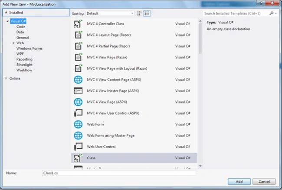Select the General category
Image resolution: width=282 pixels, height=190 pixels.
coord(23,38)
